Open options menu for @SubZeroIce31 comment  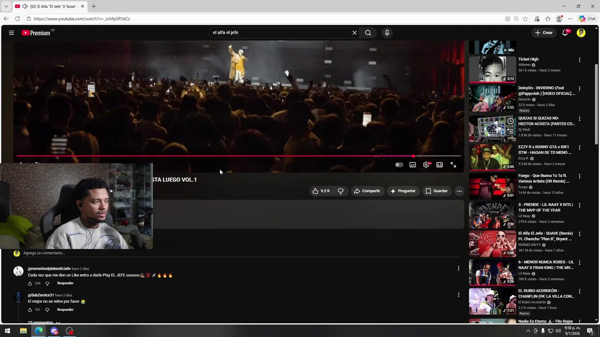click(458, 295)
